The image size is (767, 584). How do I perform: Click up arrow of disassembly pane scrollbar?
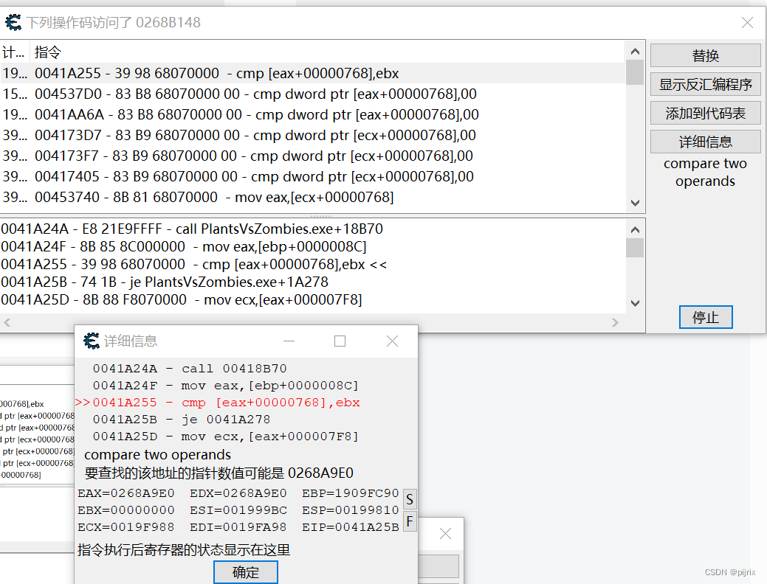(x=635, y=229)
